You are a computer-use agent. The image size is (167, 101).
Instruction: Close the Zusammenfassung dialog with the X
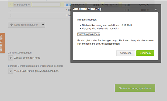pyautogui.click(x=156, y=9)
